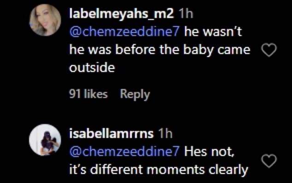Click the word "outside" in the first comment
This screenshot has width=292, height=183.
point(92,67)
